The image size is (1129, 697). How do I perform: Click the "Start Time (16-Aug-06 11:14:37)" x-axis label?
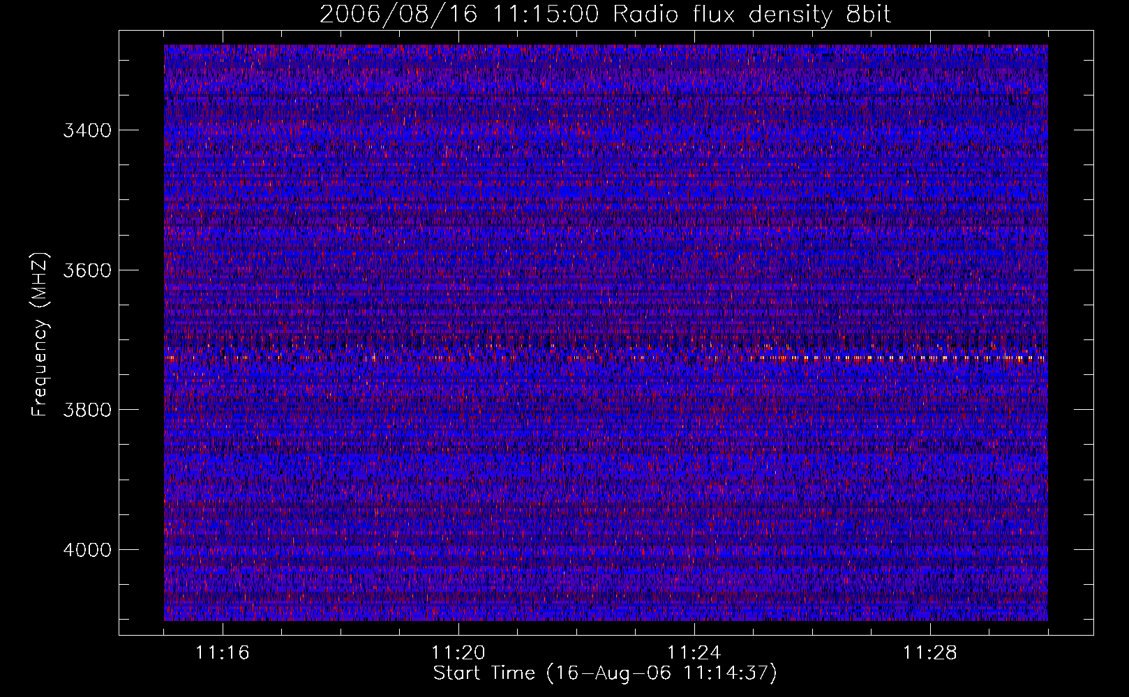[x=605, y=673]
